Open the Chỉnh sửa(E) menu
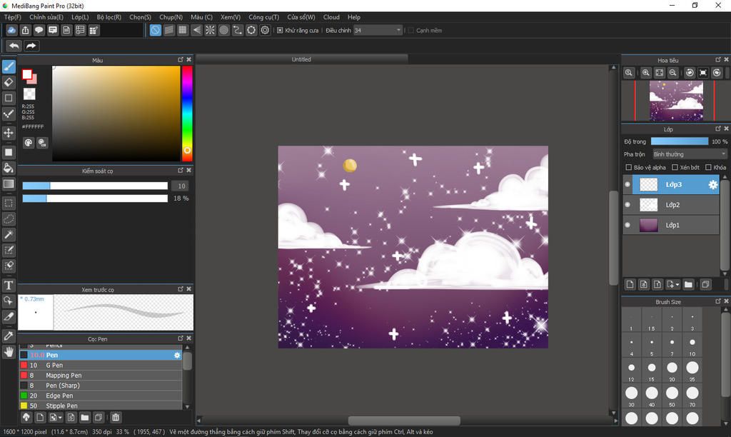This screenshot has height=437, width=731. (46, 17)
